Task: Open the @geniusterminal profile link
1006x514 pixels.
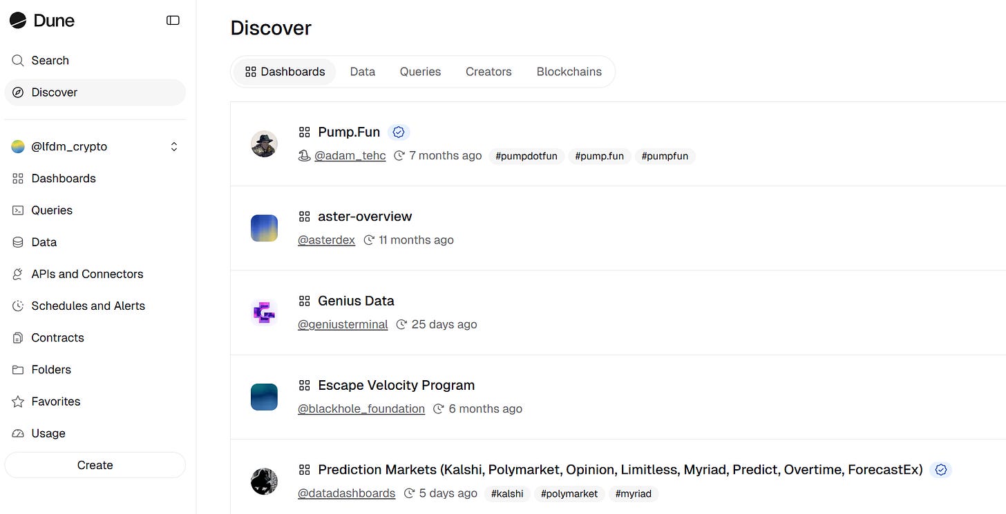Action: point(343,324)
